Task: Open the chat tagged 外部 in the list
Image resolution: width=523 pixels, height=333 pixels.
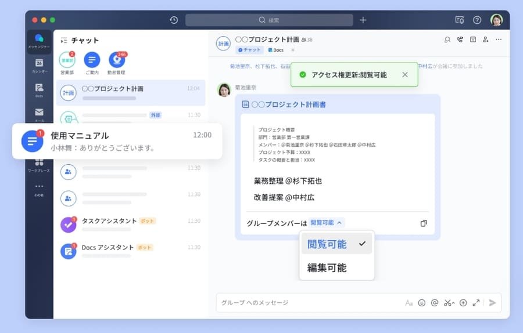Action: (x=130, y=117)
